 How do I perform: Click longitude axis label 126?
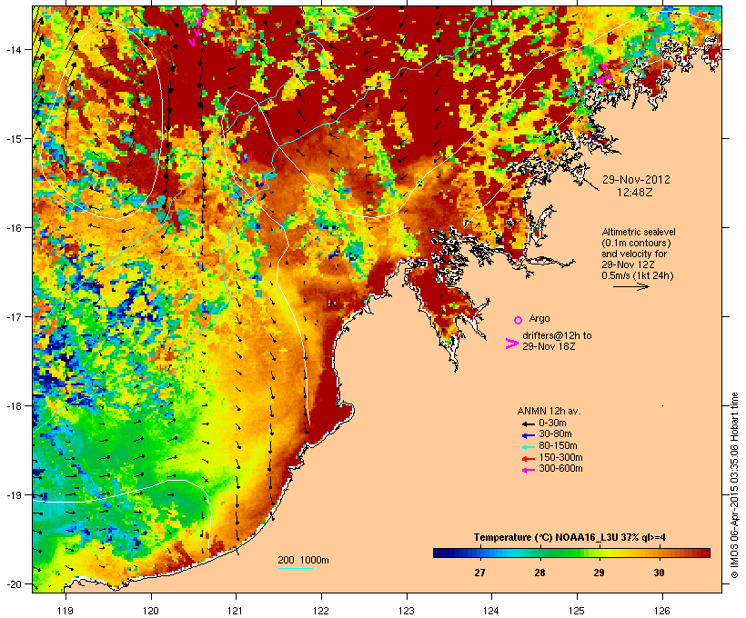coord(662,611)
